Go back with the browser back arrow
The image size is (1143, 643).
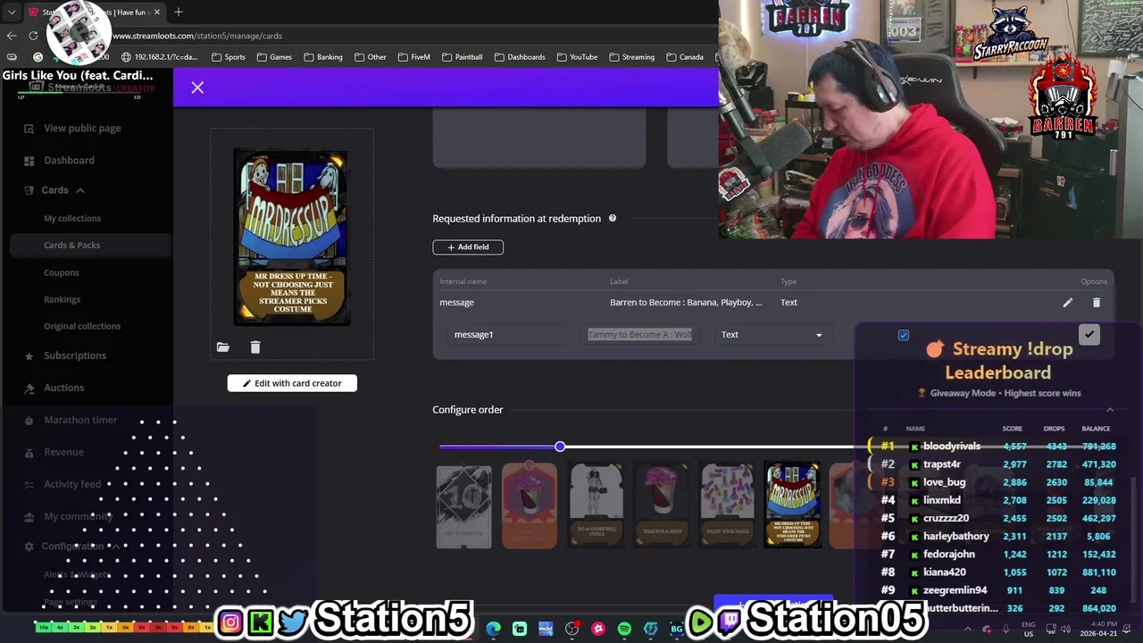tap(12, 36)
